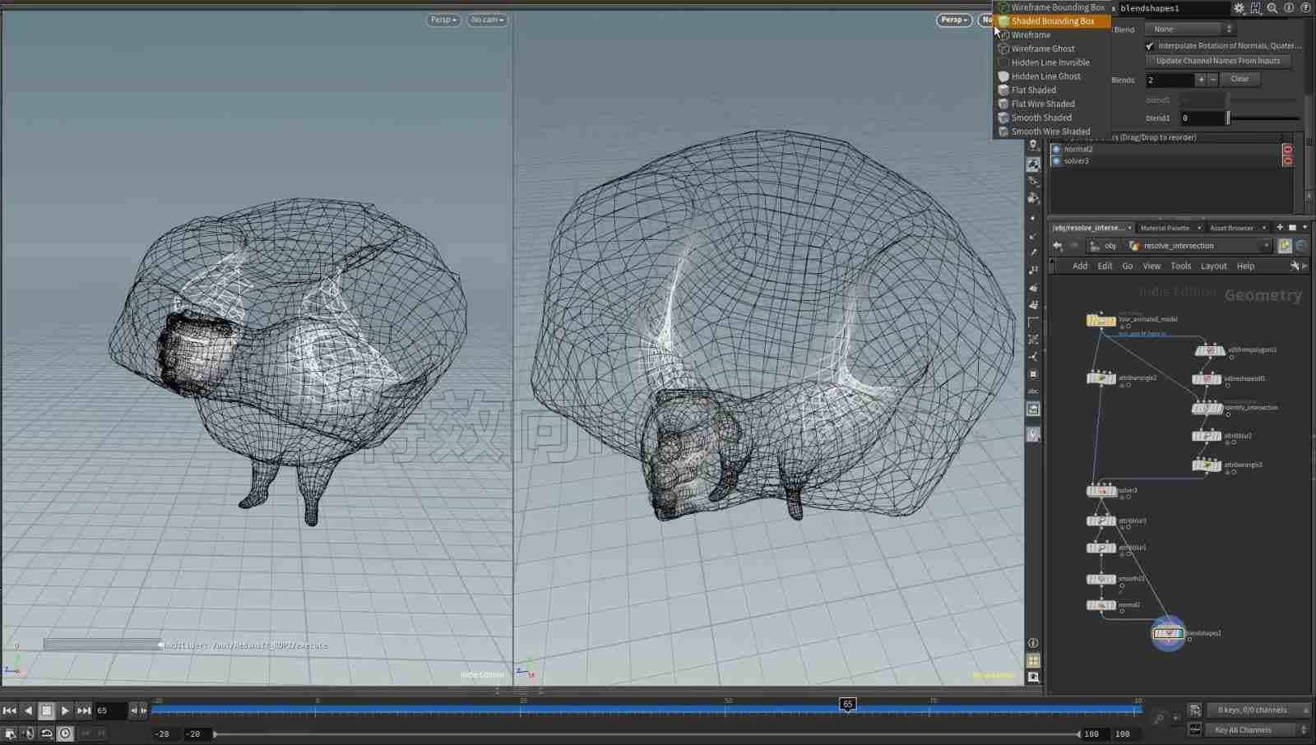The height and width of the screenshot is (745, 1316).
Task: Click the blend1 slider track
Action: [1263, 118]
